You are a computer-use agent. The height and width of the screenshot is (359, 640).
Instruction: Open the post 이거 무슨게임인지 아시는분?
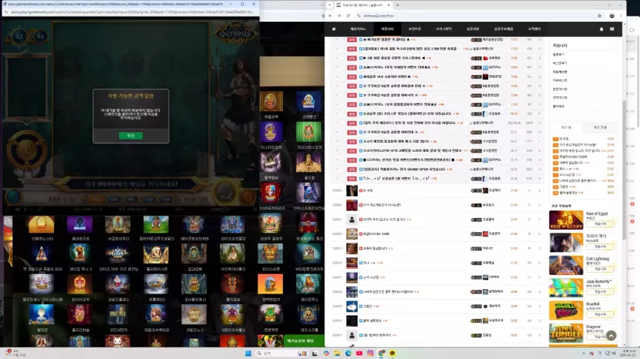[382, 205]
